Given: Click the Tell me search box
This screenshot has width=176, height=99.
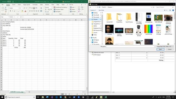Looking at the screenshot, I should (x=70, y=5).
